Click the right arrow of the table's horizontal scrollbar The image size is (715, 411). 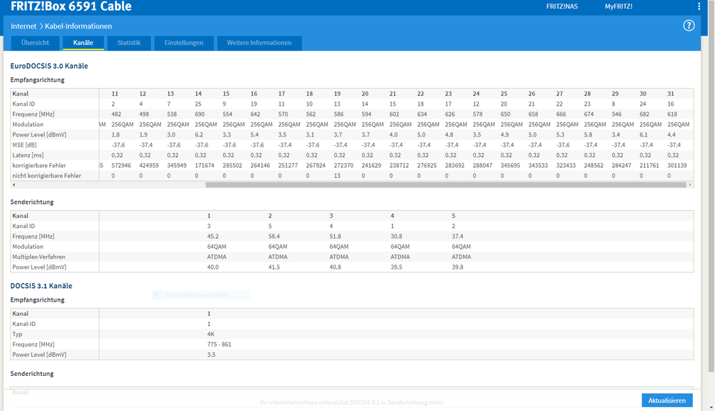tap(690, 185)
